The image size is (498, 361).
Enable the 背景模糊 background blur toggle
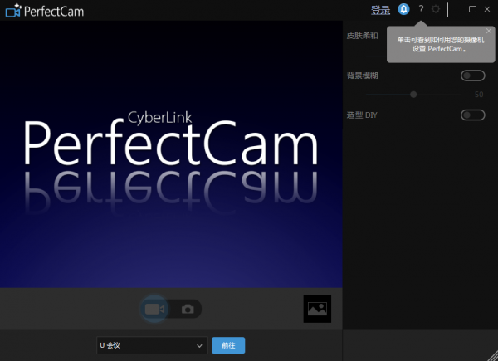click(x=472, y=76)
